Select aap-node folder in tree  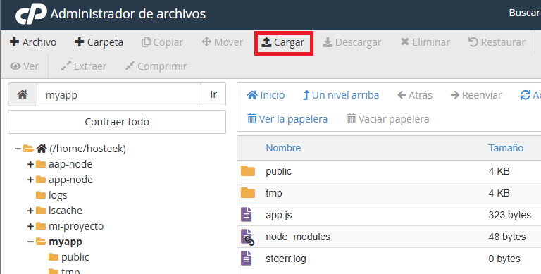click(70, 164)
